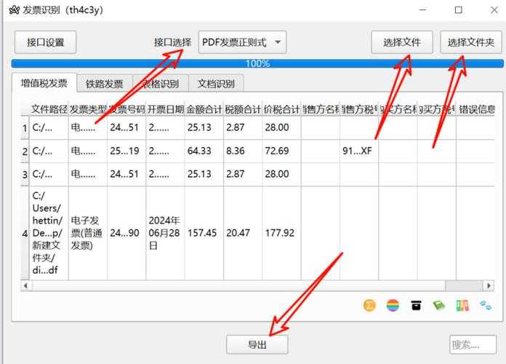
Task: Click the 25...19 invoice number cell
Action: tap(126, 151)
